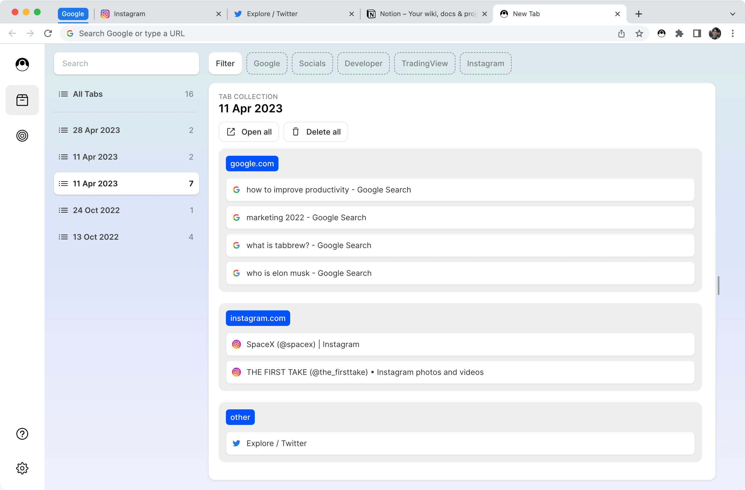Viewport: 745px width, 490px height.
Task: Open the extensions puzzle icon
Action: pyautogui.click(x=679, y=33)
